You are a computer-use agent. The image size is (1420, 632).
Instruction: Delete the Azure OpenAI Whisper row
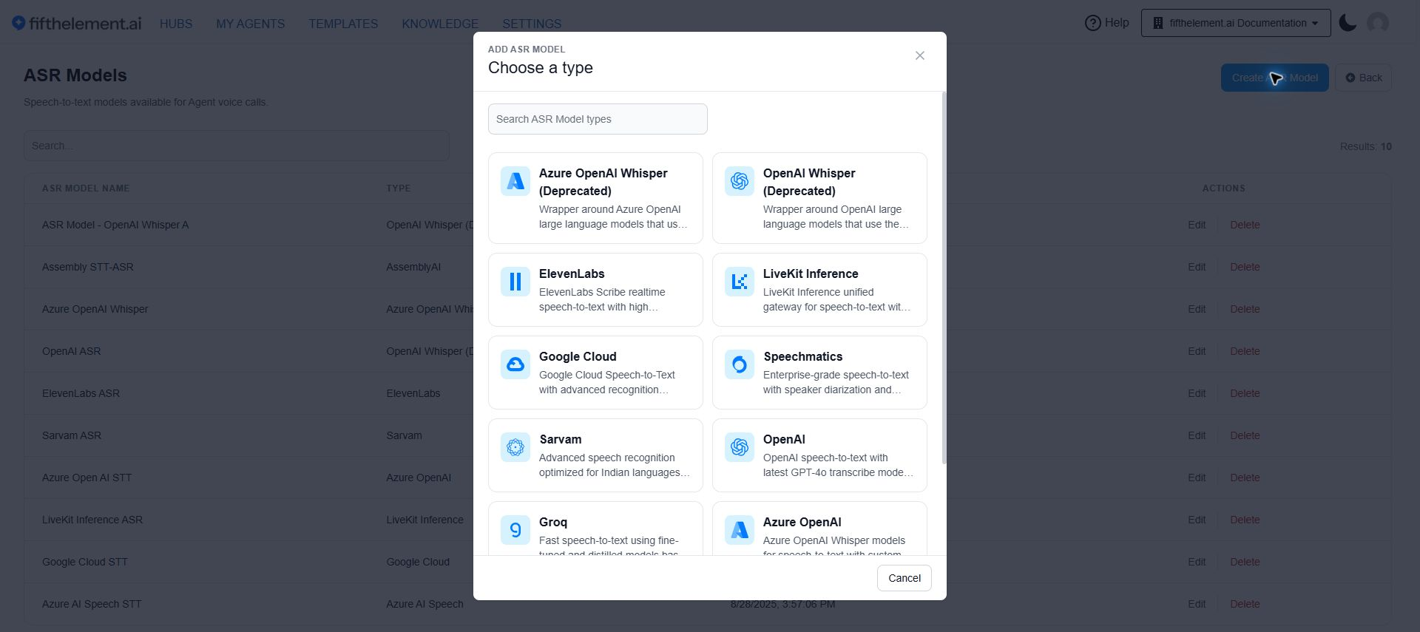pos(1245,309)
